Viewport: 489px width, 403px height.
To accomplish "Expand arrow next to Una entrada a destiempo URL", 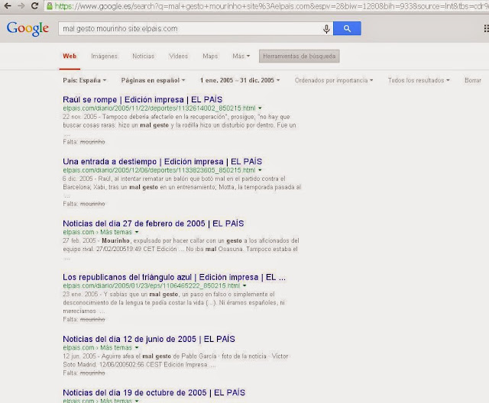I will 260,170.
